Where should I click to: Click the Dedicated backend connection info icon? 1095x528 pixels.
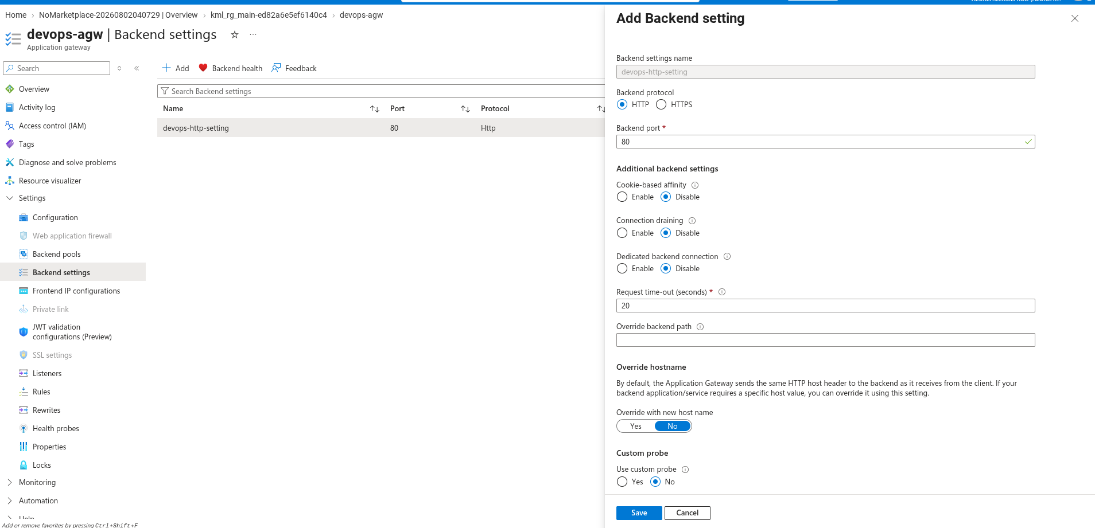coord(727,256)
